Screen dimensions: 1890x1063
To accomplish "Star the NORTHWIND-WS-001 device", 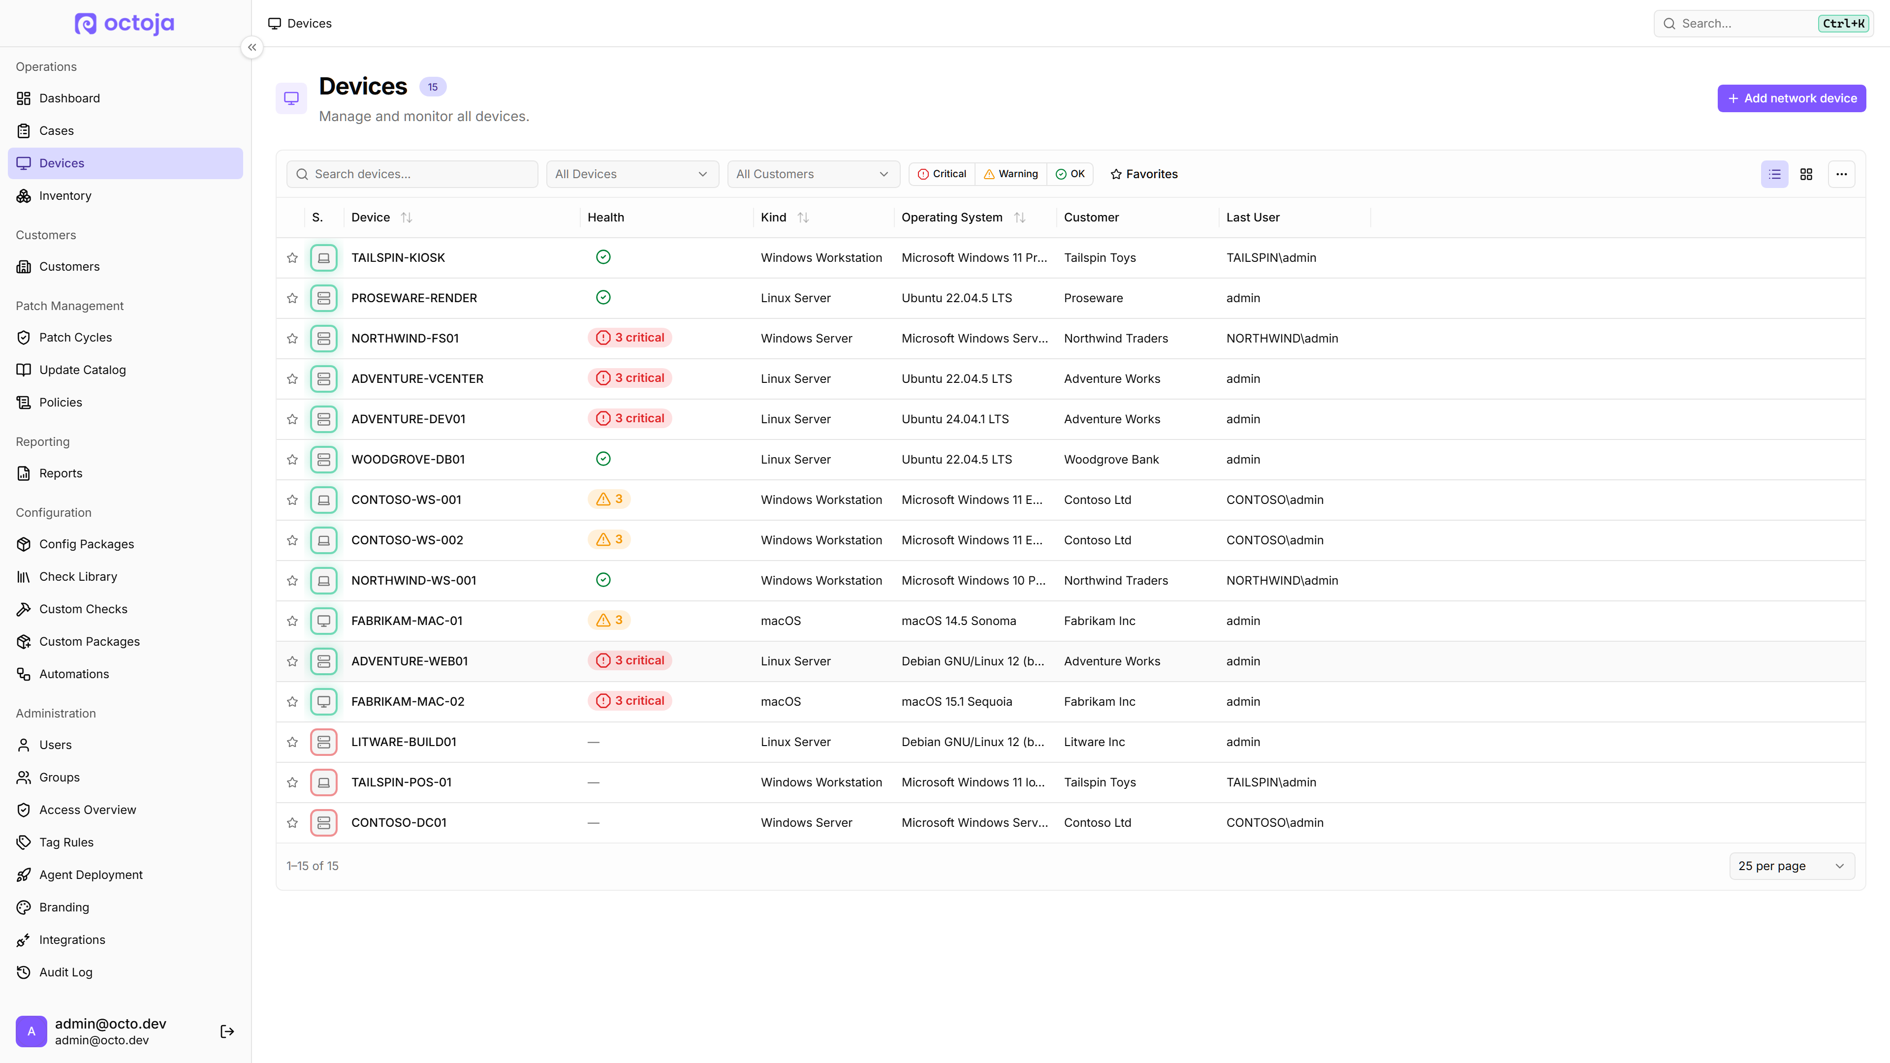I will coord(292,580).
